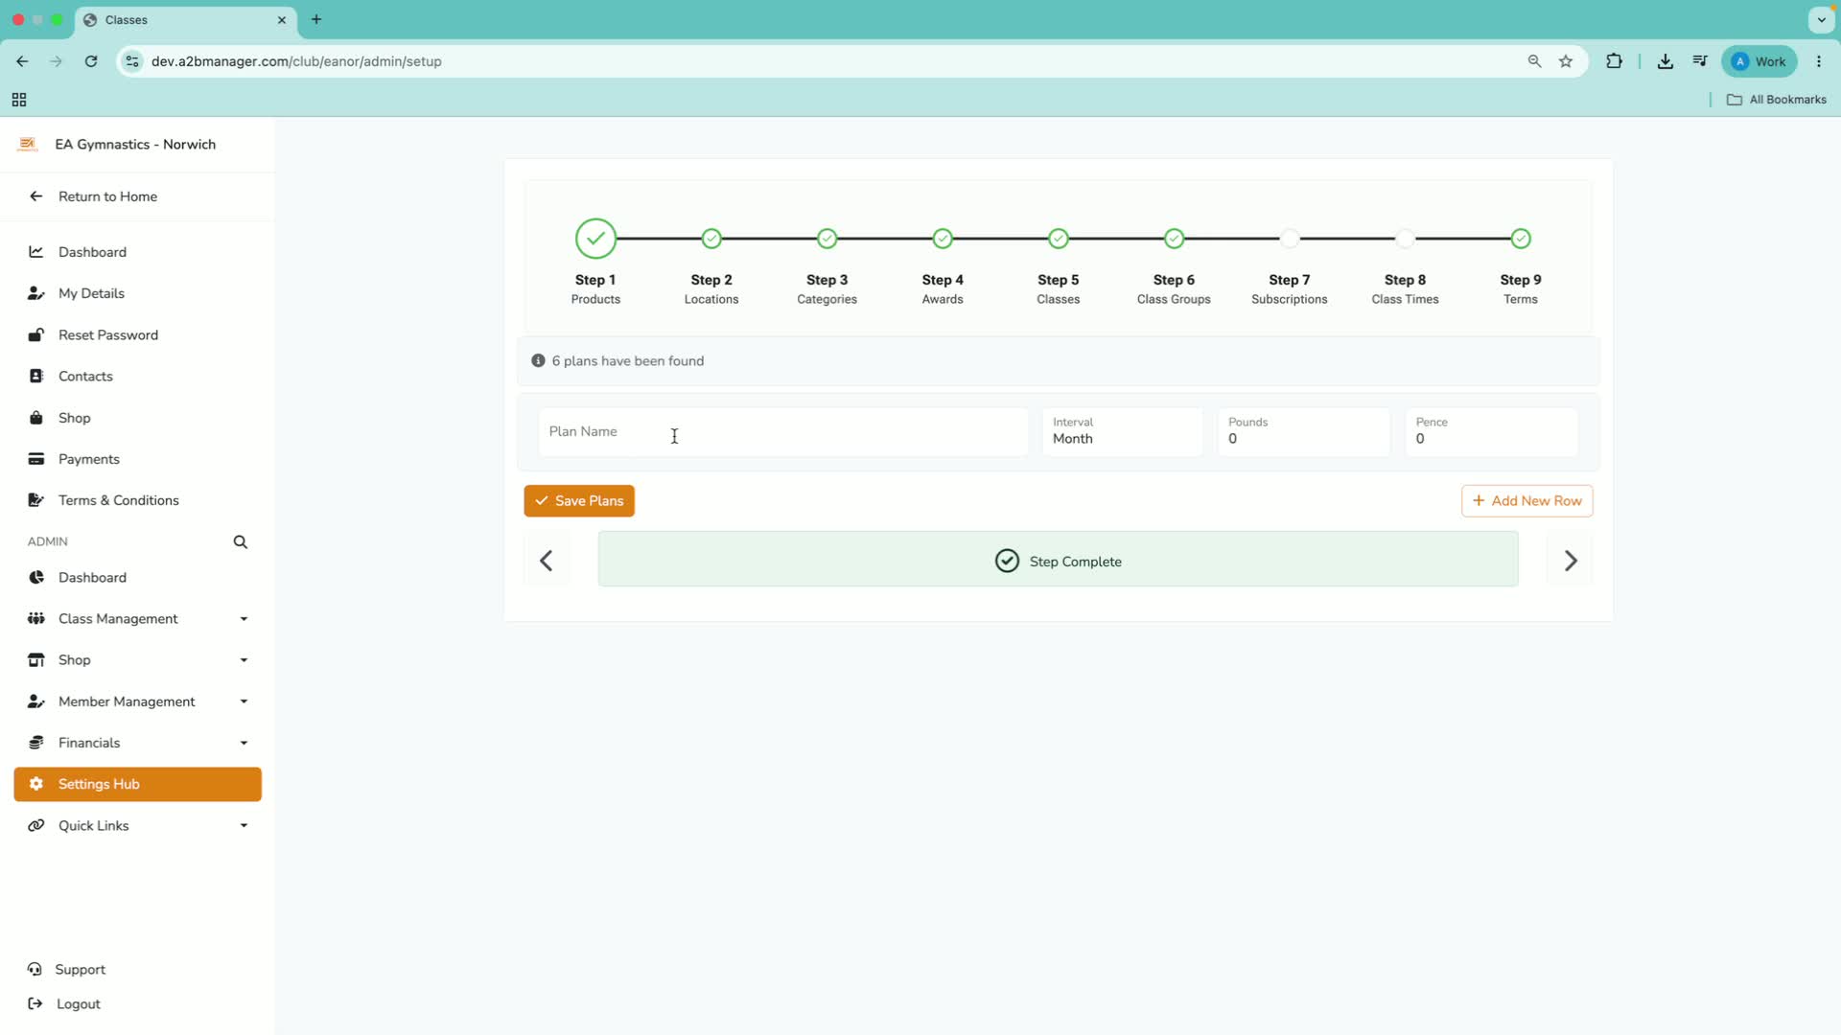Select the Step 1 Products checkmark circle
This screenshot has width=1841, height=1035.
pyautogui.click(x=595, y=239)
